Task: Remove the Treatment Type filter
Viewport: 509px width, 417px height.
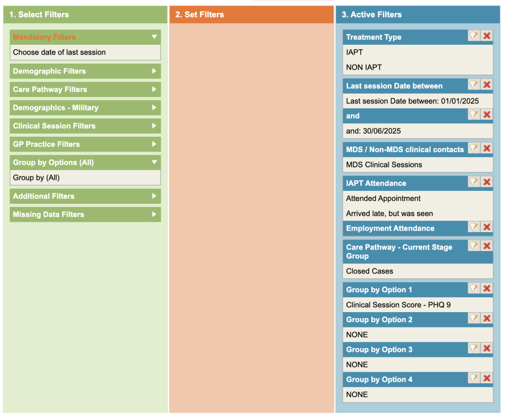Action: click(x=487, y=36)
